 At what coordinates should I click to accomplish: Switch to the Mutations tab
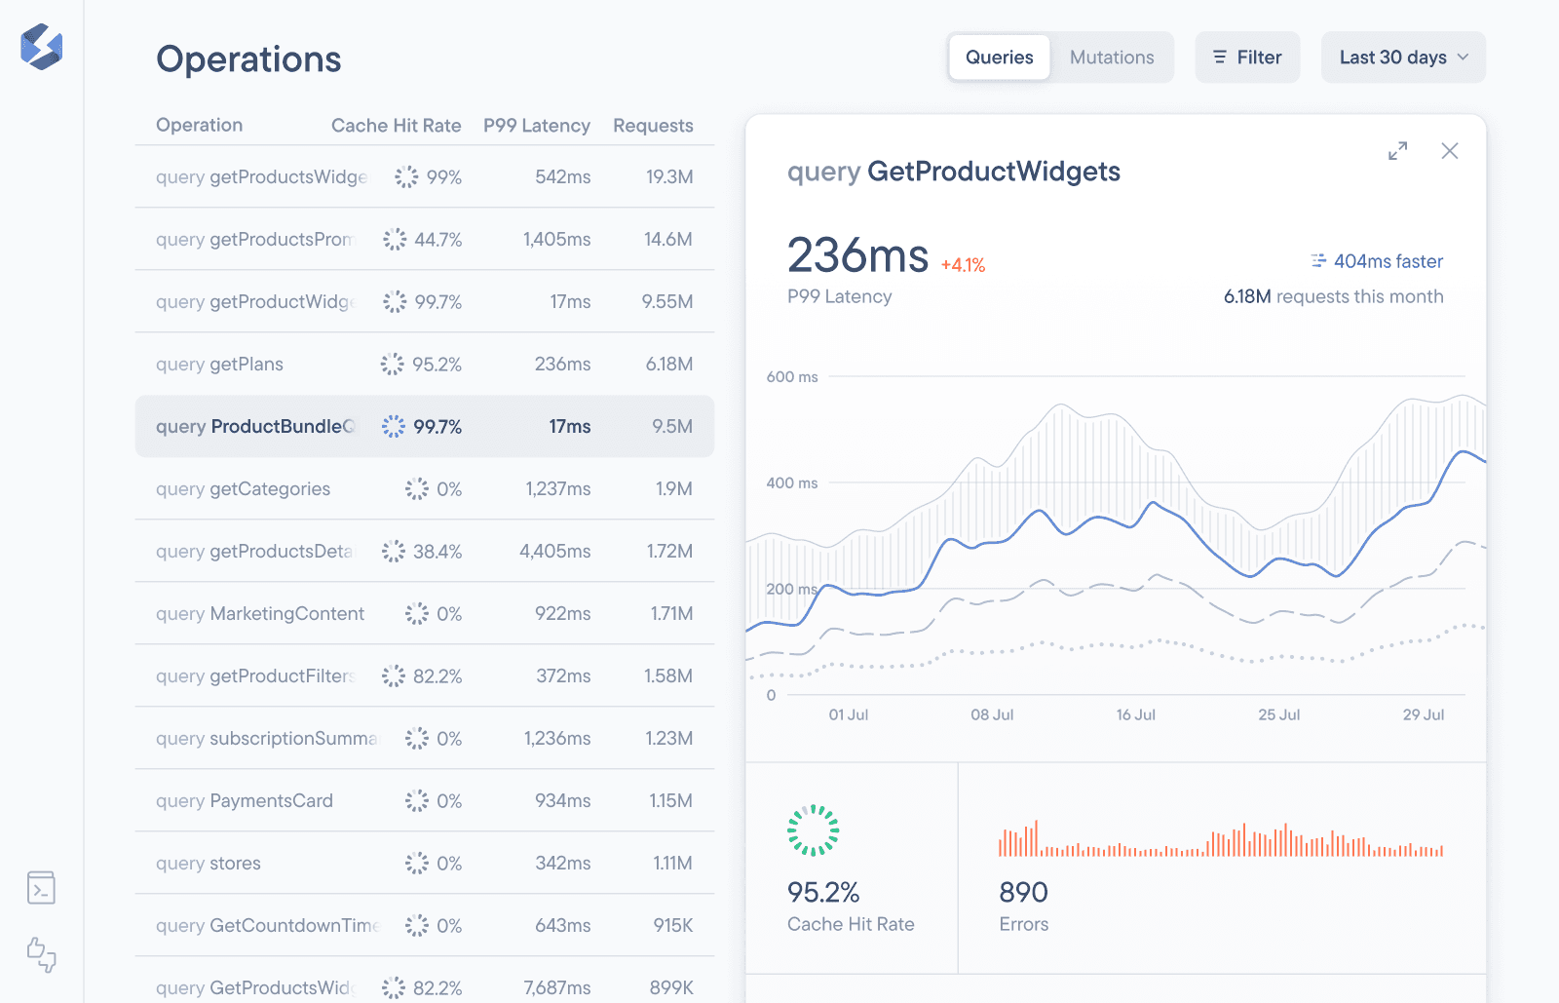1111,58
